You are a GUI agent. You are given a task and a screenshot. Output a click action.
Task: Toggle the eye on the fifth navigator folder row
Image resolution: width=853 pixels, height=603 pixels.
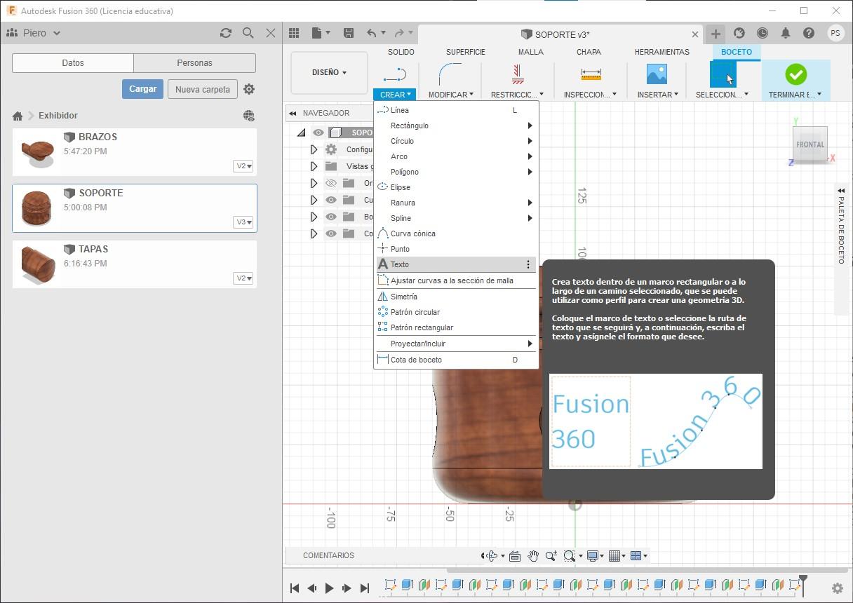[331, 217]
